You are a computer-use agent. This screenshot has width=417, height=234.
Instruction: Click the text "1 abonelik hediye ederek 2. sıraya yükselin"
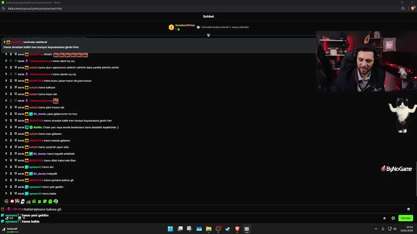tap(224, 27)
